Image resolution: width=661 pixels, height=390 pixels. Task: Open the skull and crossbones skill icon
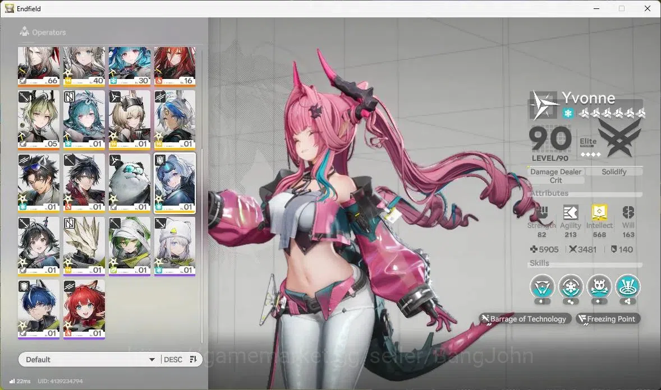599,287
